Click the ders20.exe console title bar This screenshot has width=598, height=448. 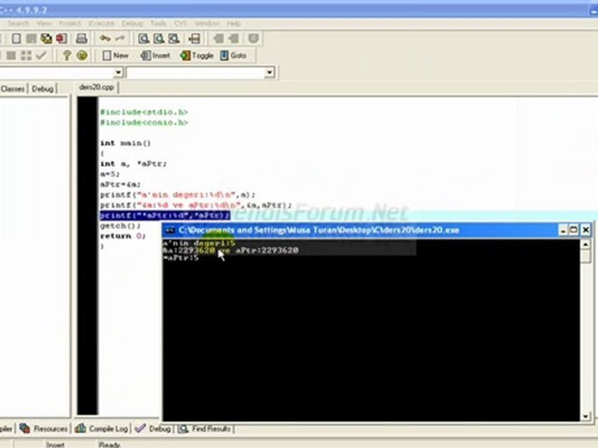coord(359,230)
